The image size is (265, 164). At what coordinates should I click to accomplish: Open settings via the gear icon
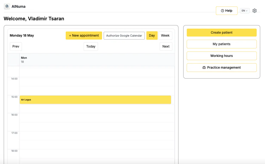[255, 11]
